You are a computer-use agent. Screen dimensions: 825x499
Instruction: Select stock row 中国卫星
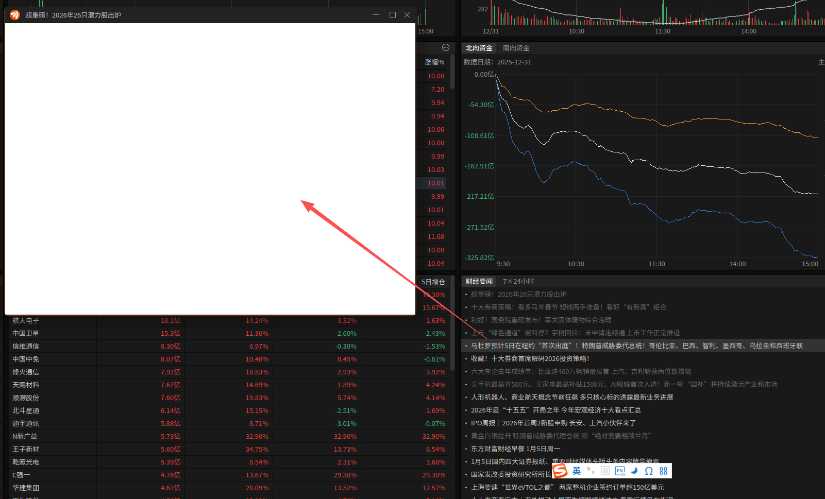point(229,333)
